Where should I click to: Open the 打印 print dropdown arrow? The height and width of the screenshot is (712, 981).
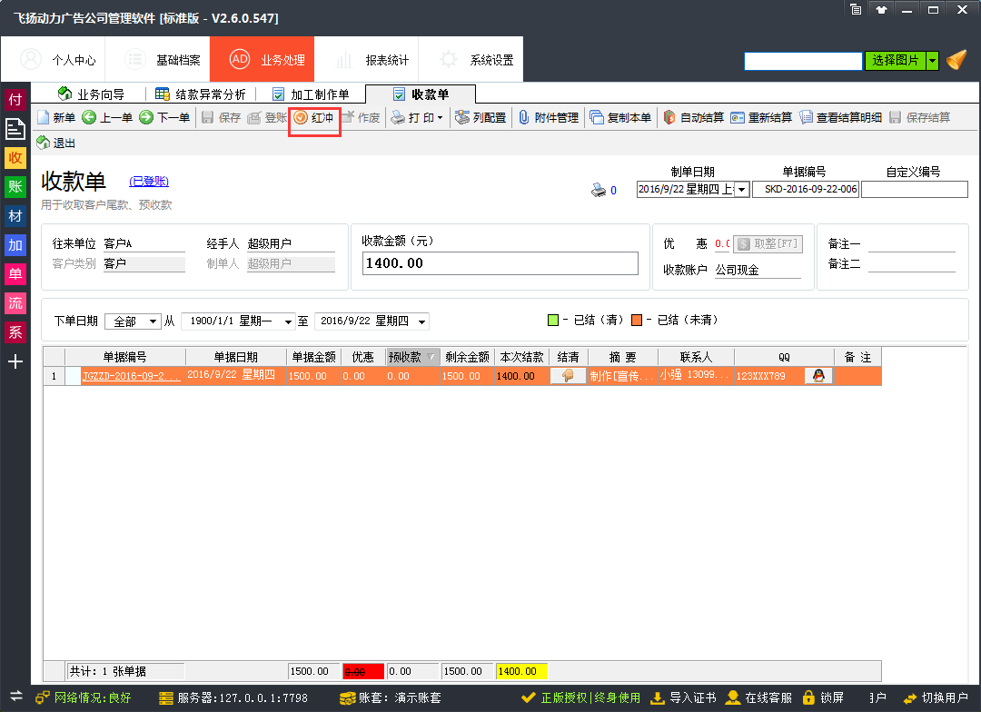click(441, 118)
